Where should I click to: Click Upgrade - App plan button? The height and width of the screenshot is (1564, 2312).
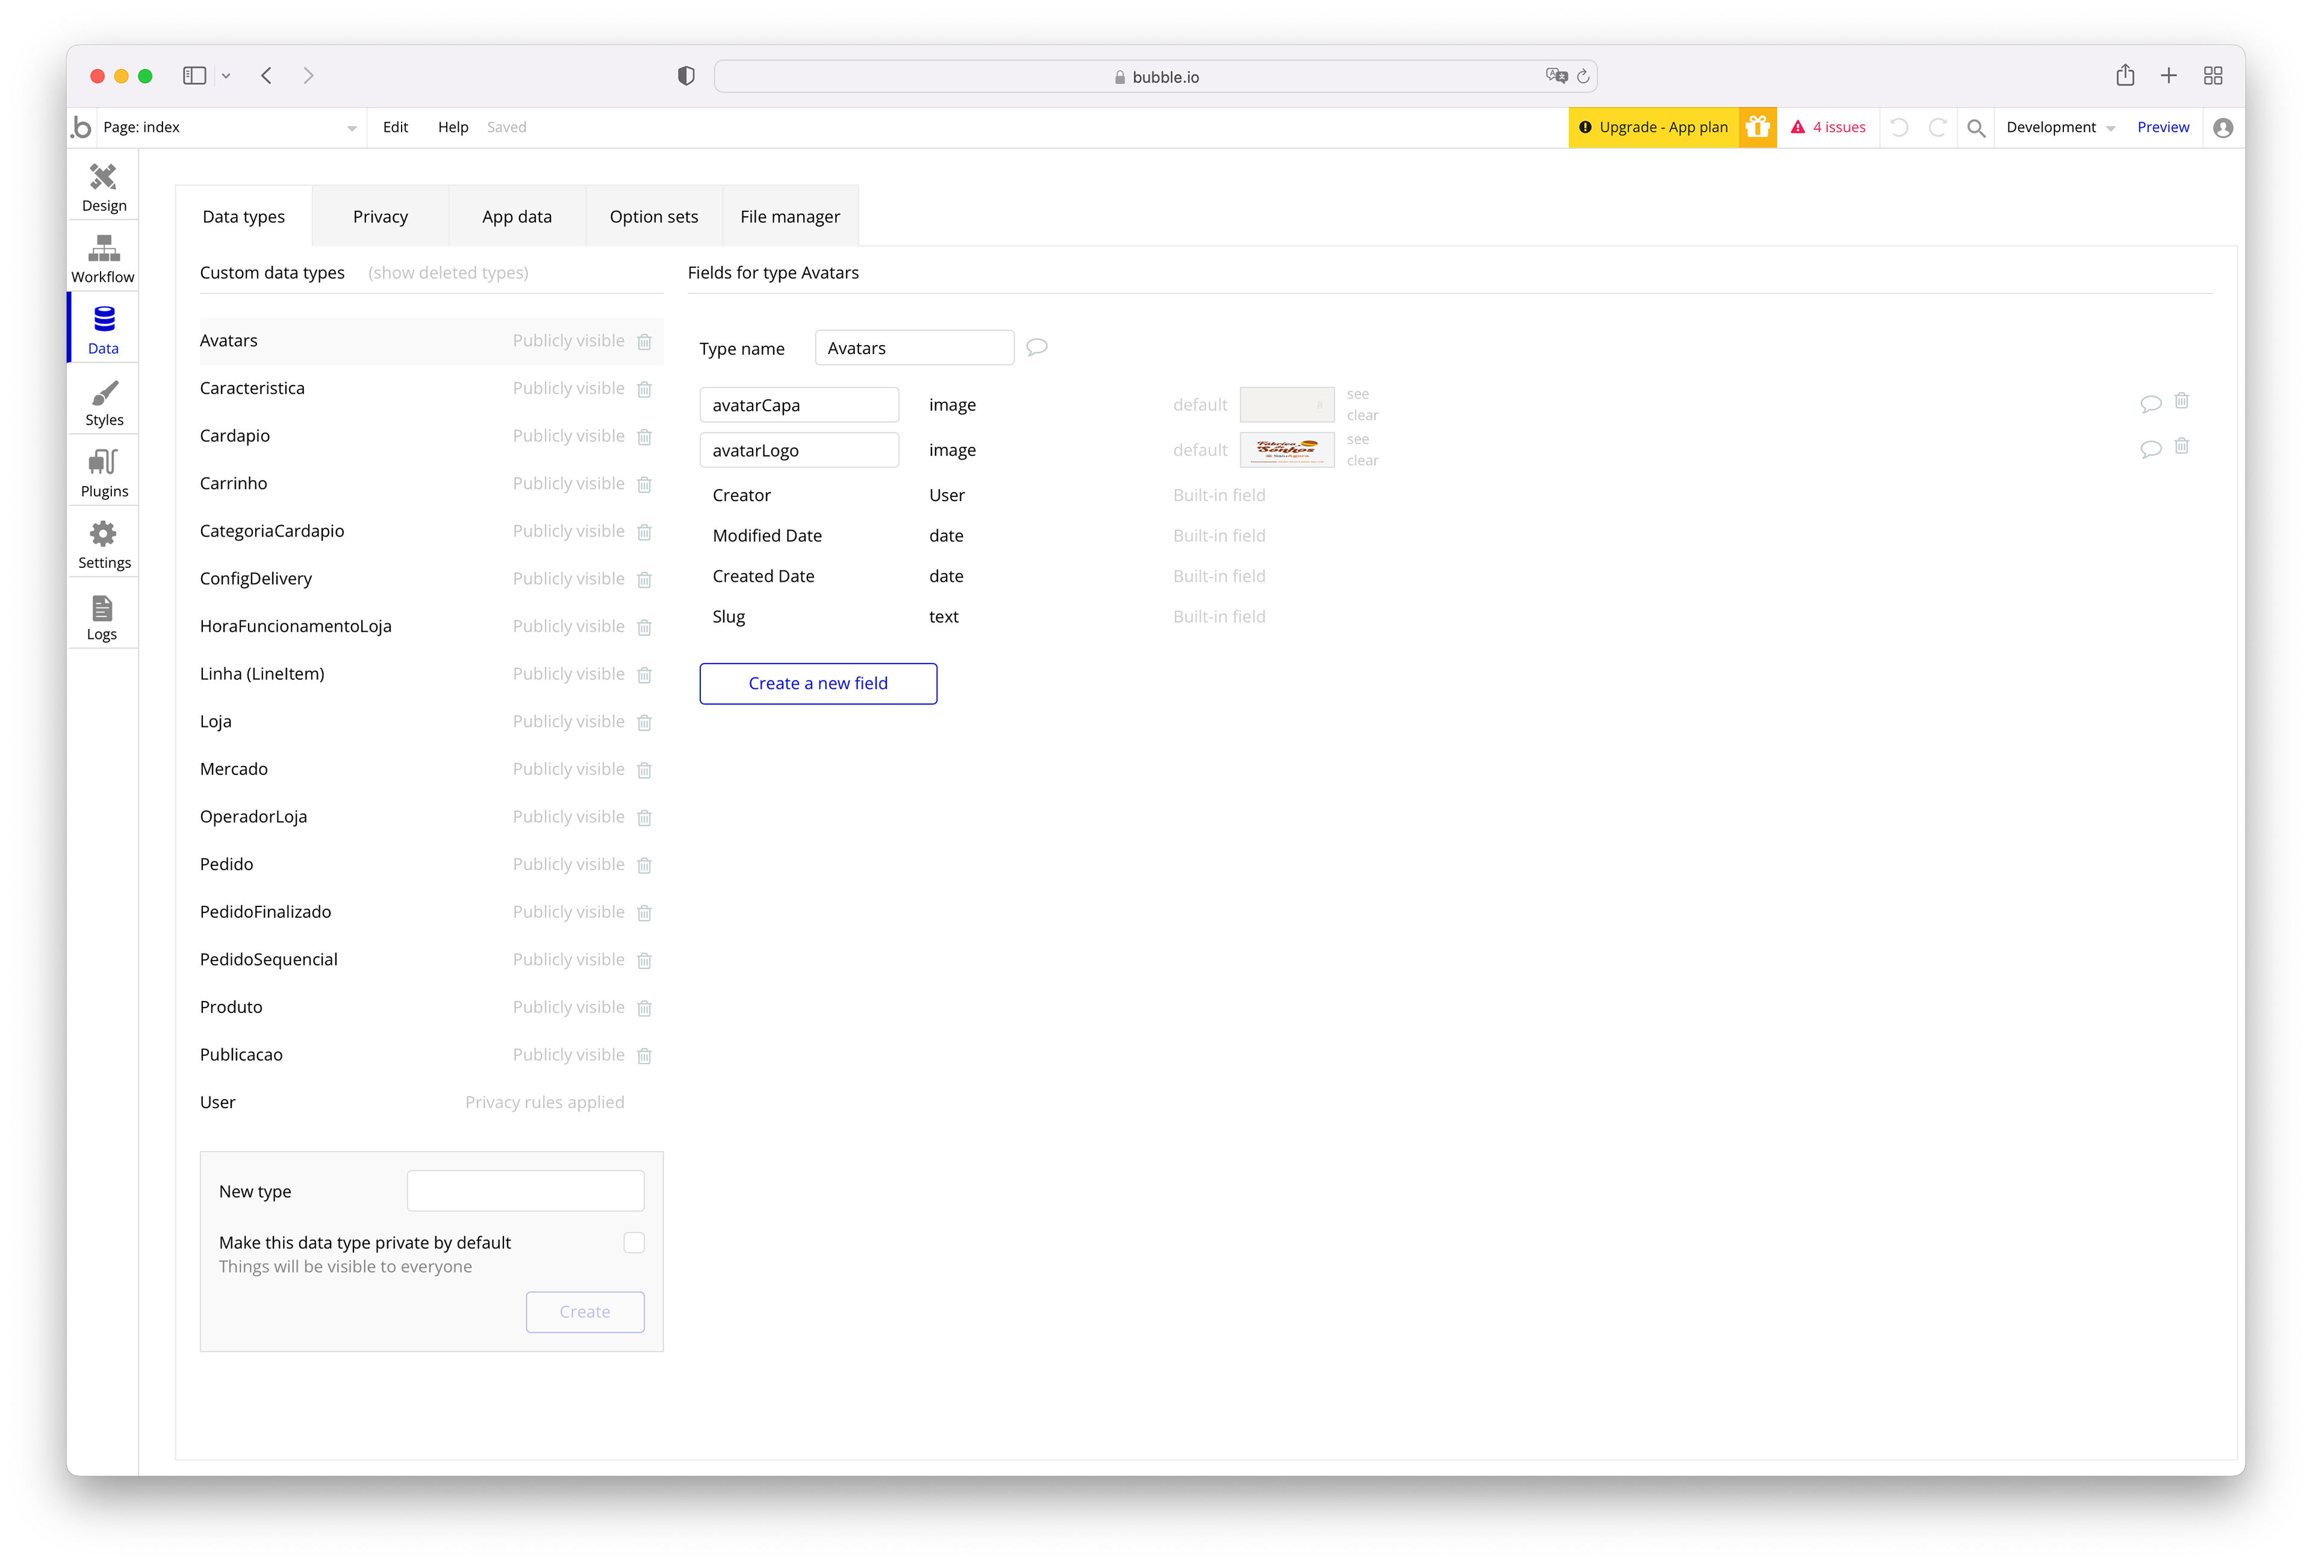click(x=1653, y=127)
